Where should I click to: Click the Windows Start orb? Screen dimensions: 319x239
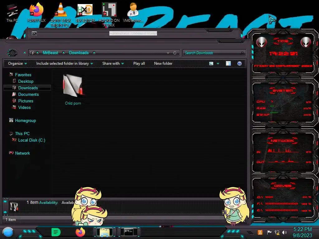click(x=8, y=232)
